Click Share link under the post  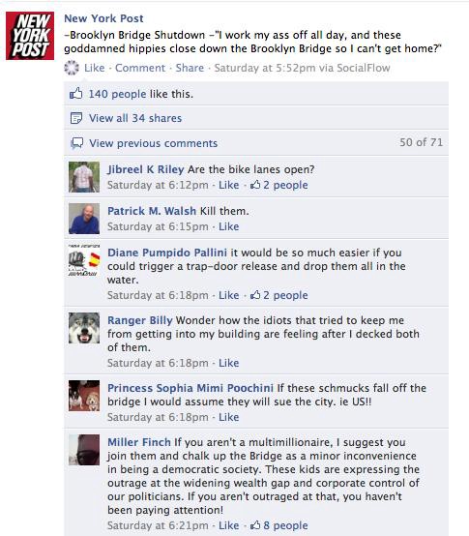[190, 68]
